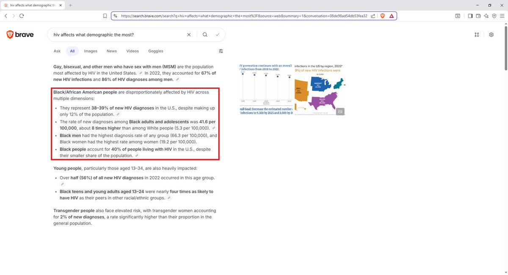Open a new browser tab
Viewport: 508px width, 275px height.
pos(70,5)
